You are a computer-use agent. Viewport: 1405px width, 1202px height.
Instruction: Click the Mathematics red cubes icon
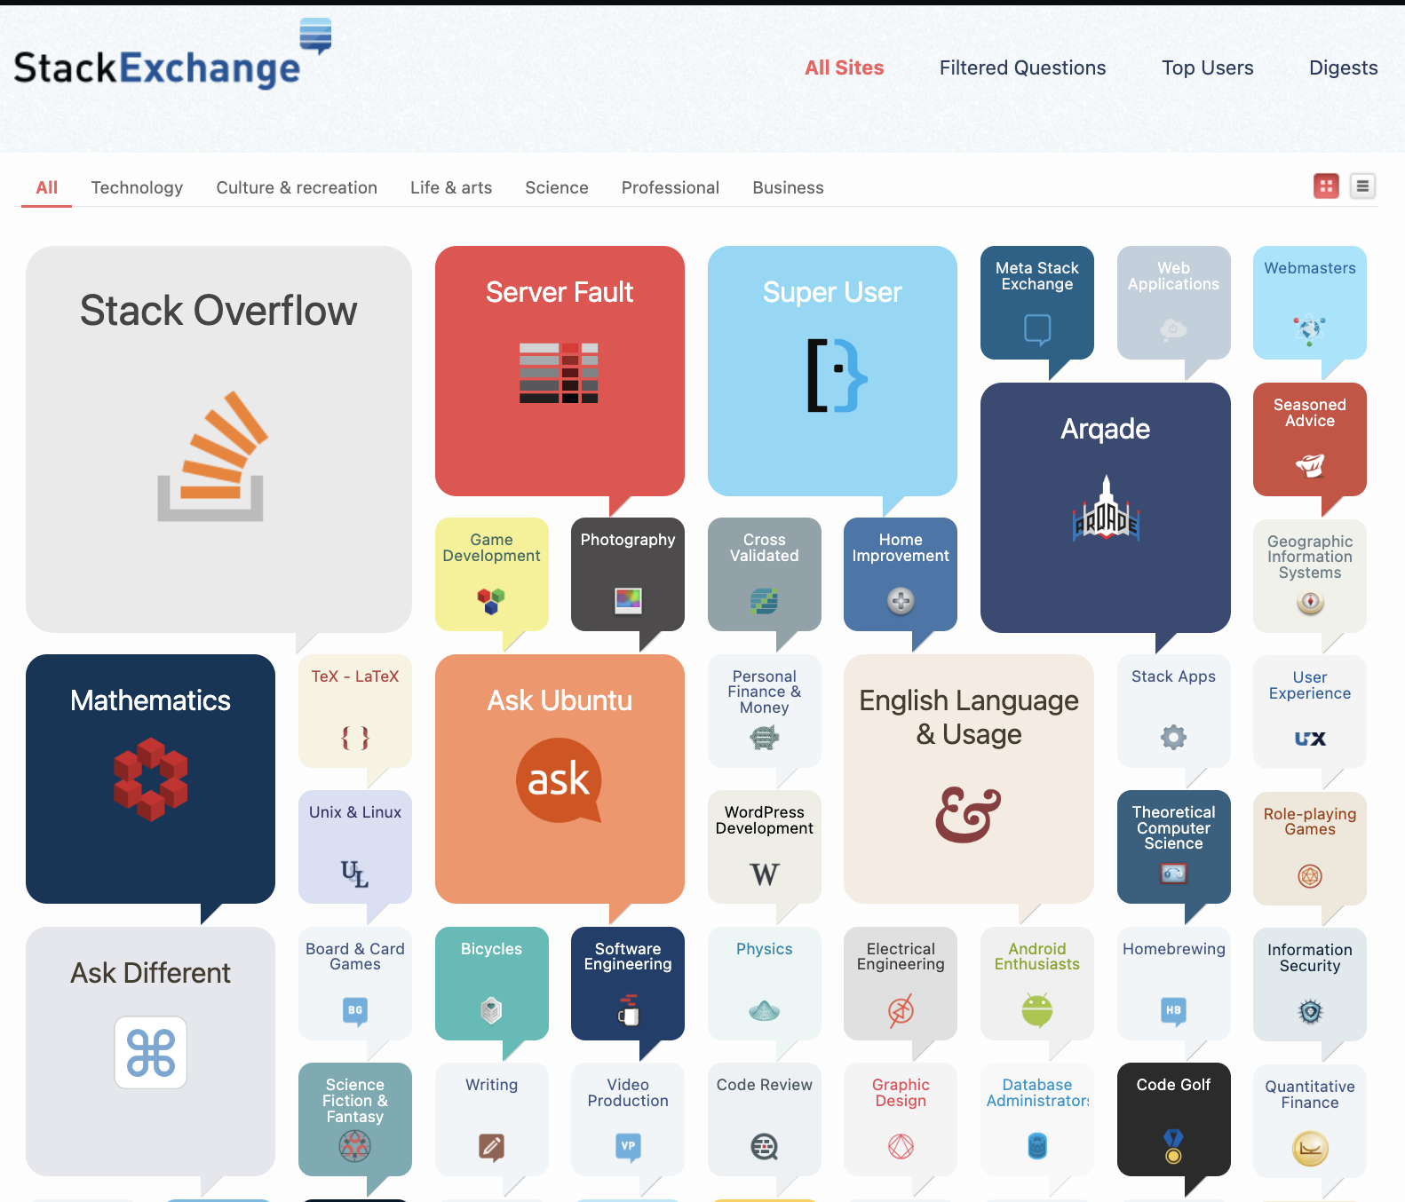151,779
